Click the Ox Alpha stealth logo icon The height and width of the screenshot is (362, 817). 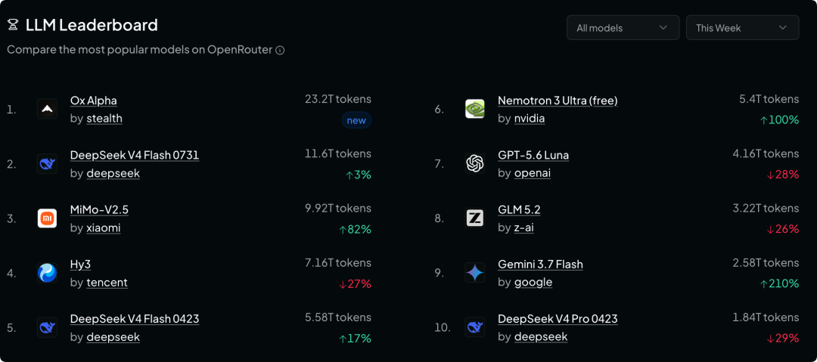(x=48, y=109)
